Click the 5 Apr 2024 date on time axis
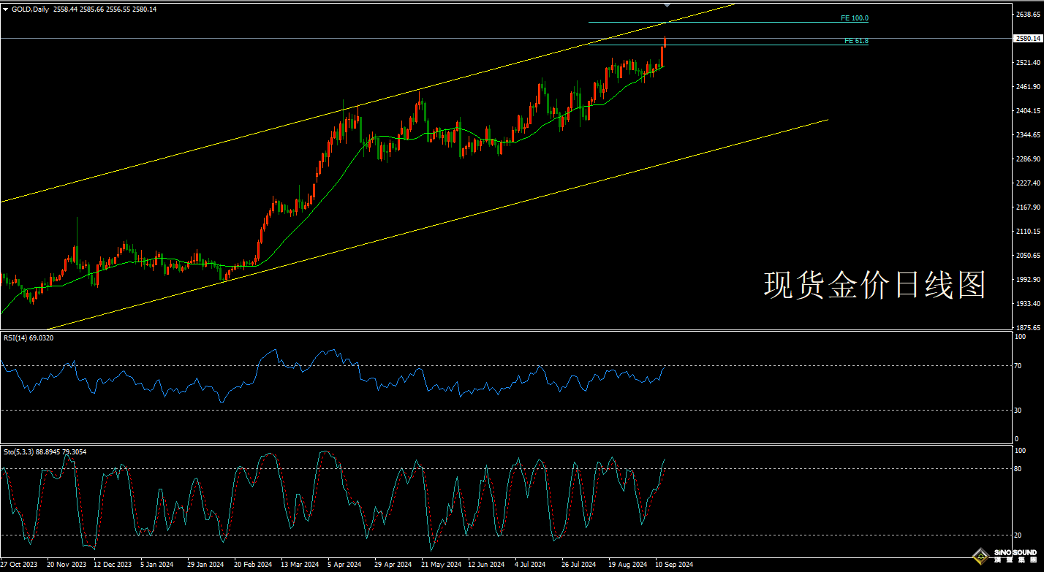 [x=344, y=565]
